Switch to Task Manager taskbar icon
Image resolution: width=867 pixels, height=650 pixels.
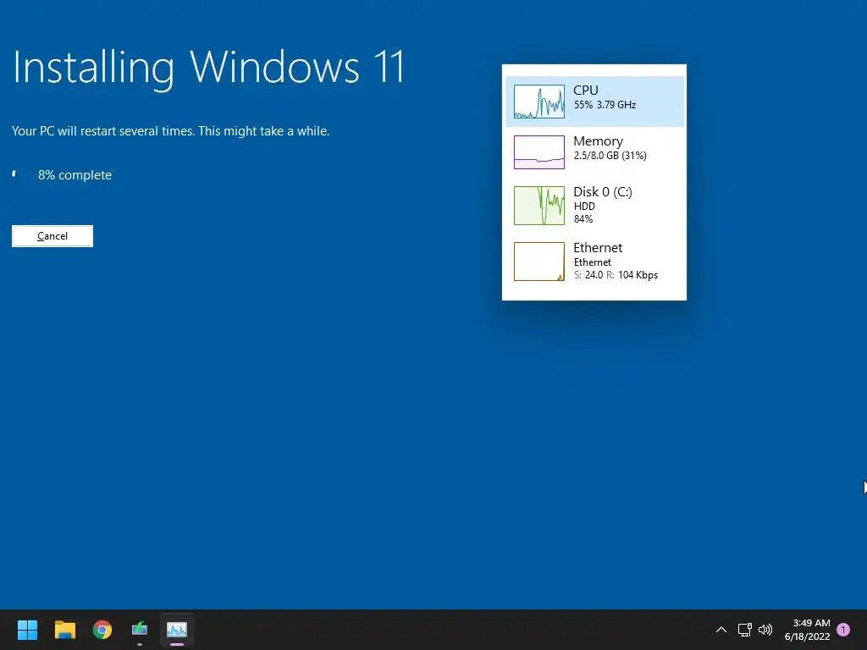point(177,630)
